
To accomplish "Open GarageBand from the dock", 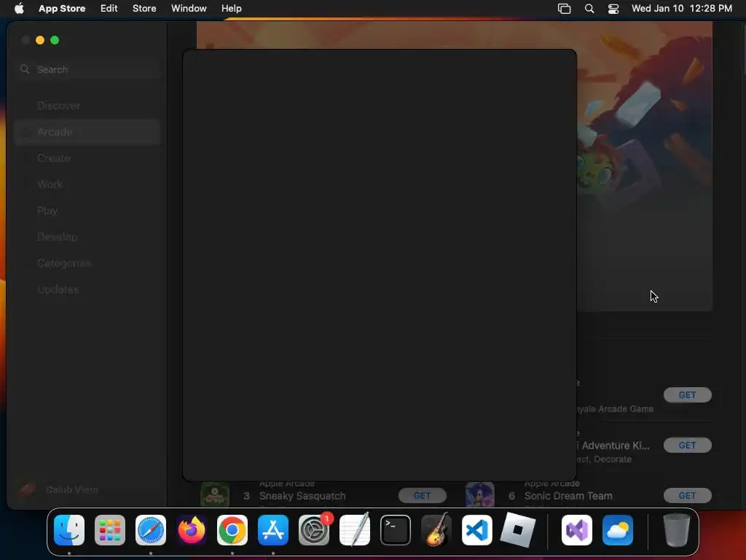I will (x=436, y=530).
